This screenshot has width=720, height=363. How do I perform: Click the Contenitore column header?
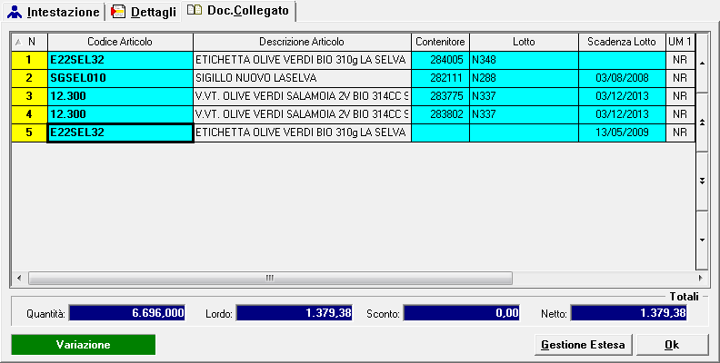[x=440, y=42]
